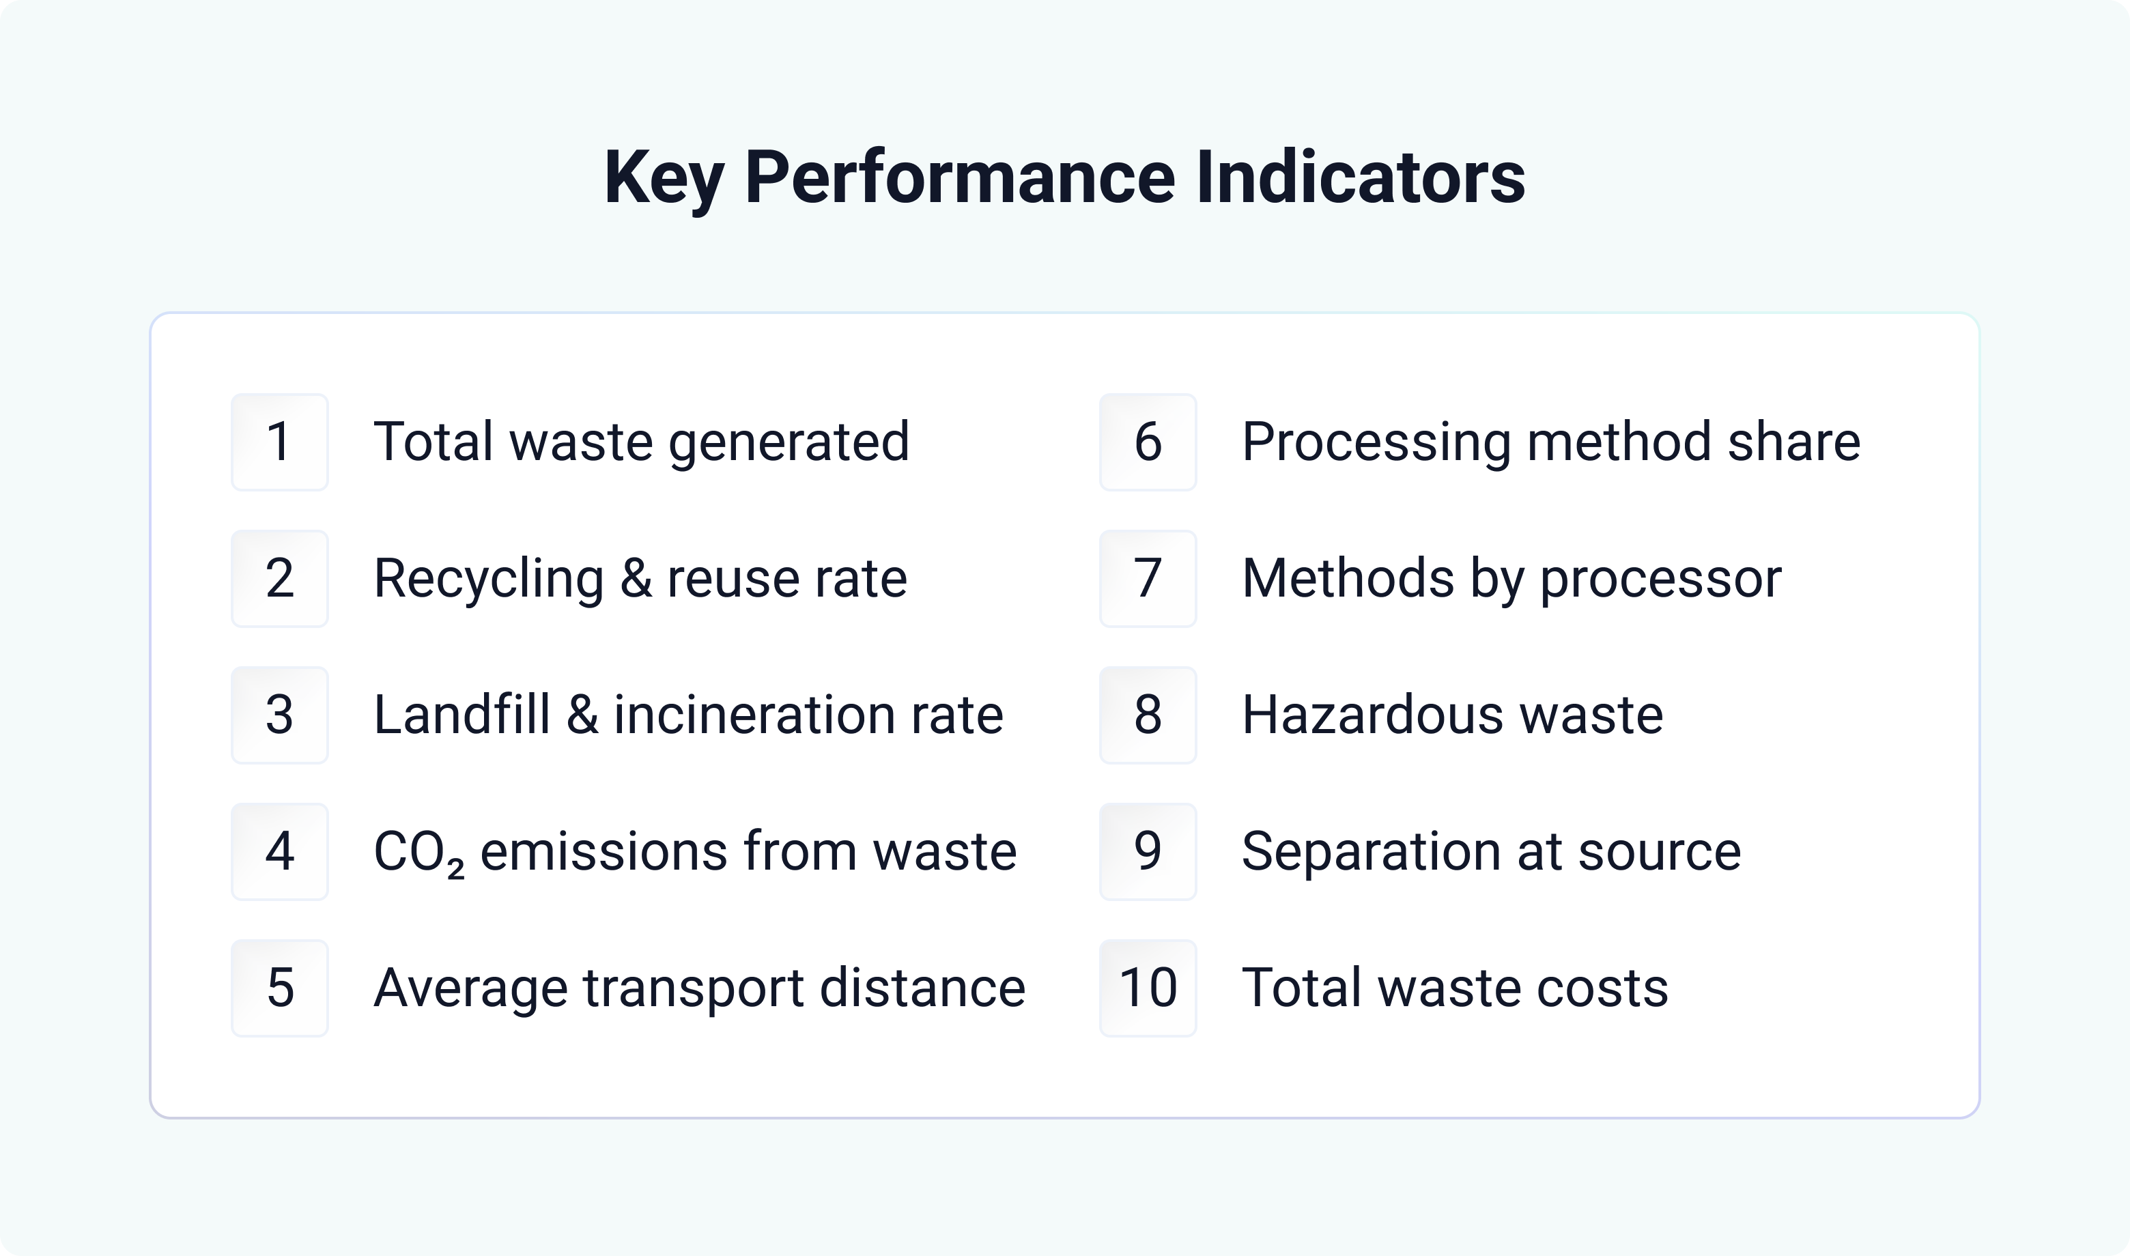Click the number 10 badge

point(1148,988)
